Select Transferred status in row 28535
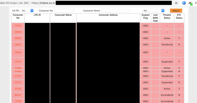The width and height of the screenshot is (197, 103). (x=167, y=44)
